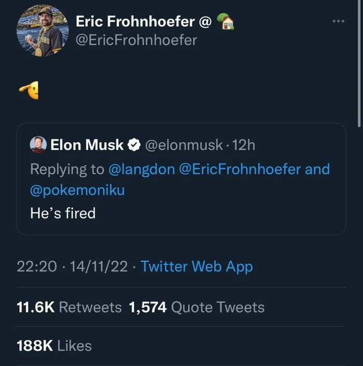View the 11.6K Retweets list
The height and width of the screenshot is (366, 363).
(x=69, y=307)
